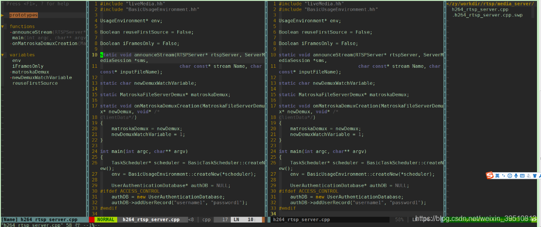The image size is (541, 227).
Task: Toggle the Sogou English/Chinese mode indicator
Action: (497, 176)
